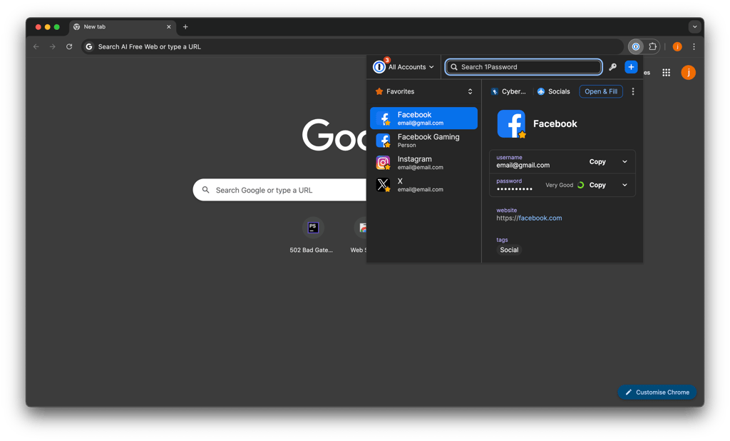Click the Socials vault icon

[x=541, y=91]
